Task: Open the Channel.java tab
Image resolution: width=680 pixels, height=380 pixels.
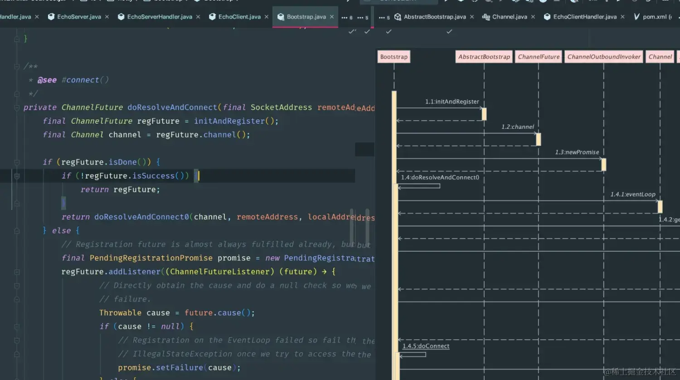Action: (510, 17)
